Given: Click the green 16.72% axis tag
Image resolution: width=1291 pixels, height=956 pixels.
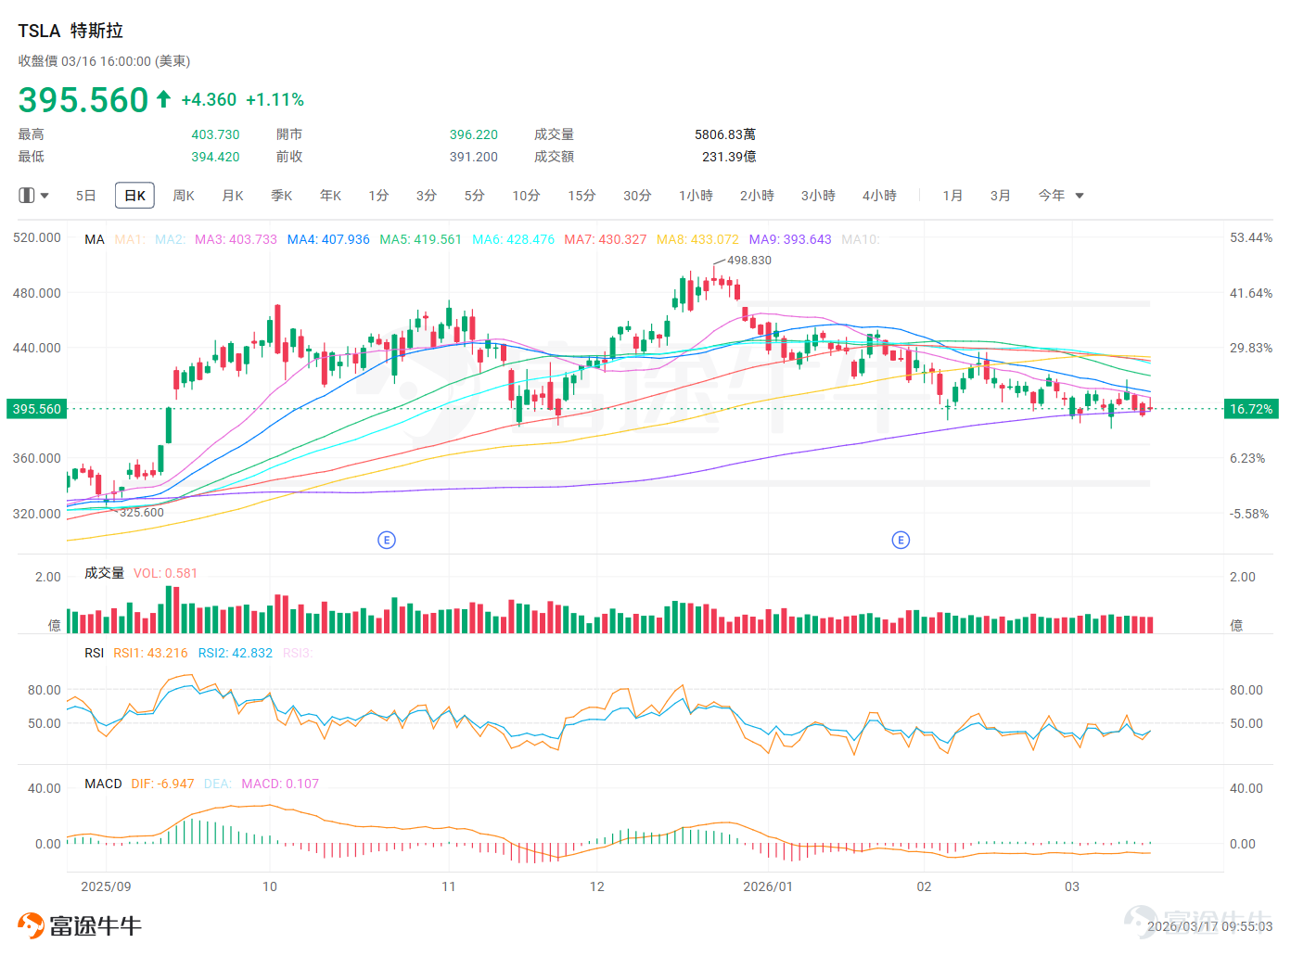Looking at the screenshot, I should point(1251,409).
